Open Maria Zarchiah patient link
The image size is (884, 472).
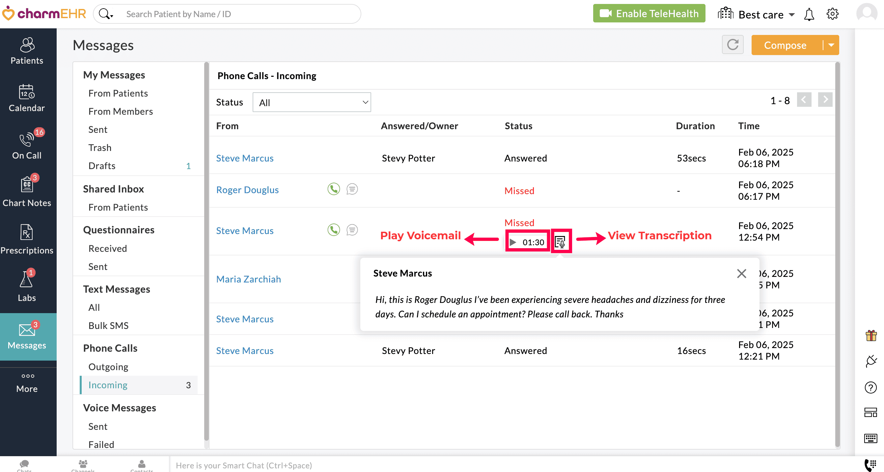(248, 279)
